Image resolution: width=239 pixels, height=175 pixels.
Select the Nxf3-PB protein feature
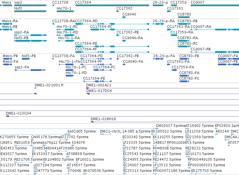29,56
